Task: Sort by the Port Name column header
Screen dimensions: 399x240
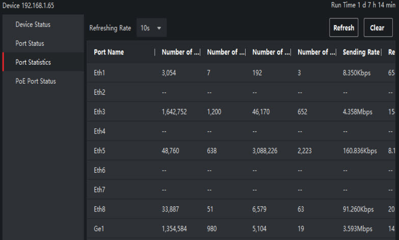Action: point(109,52)
